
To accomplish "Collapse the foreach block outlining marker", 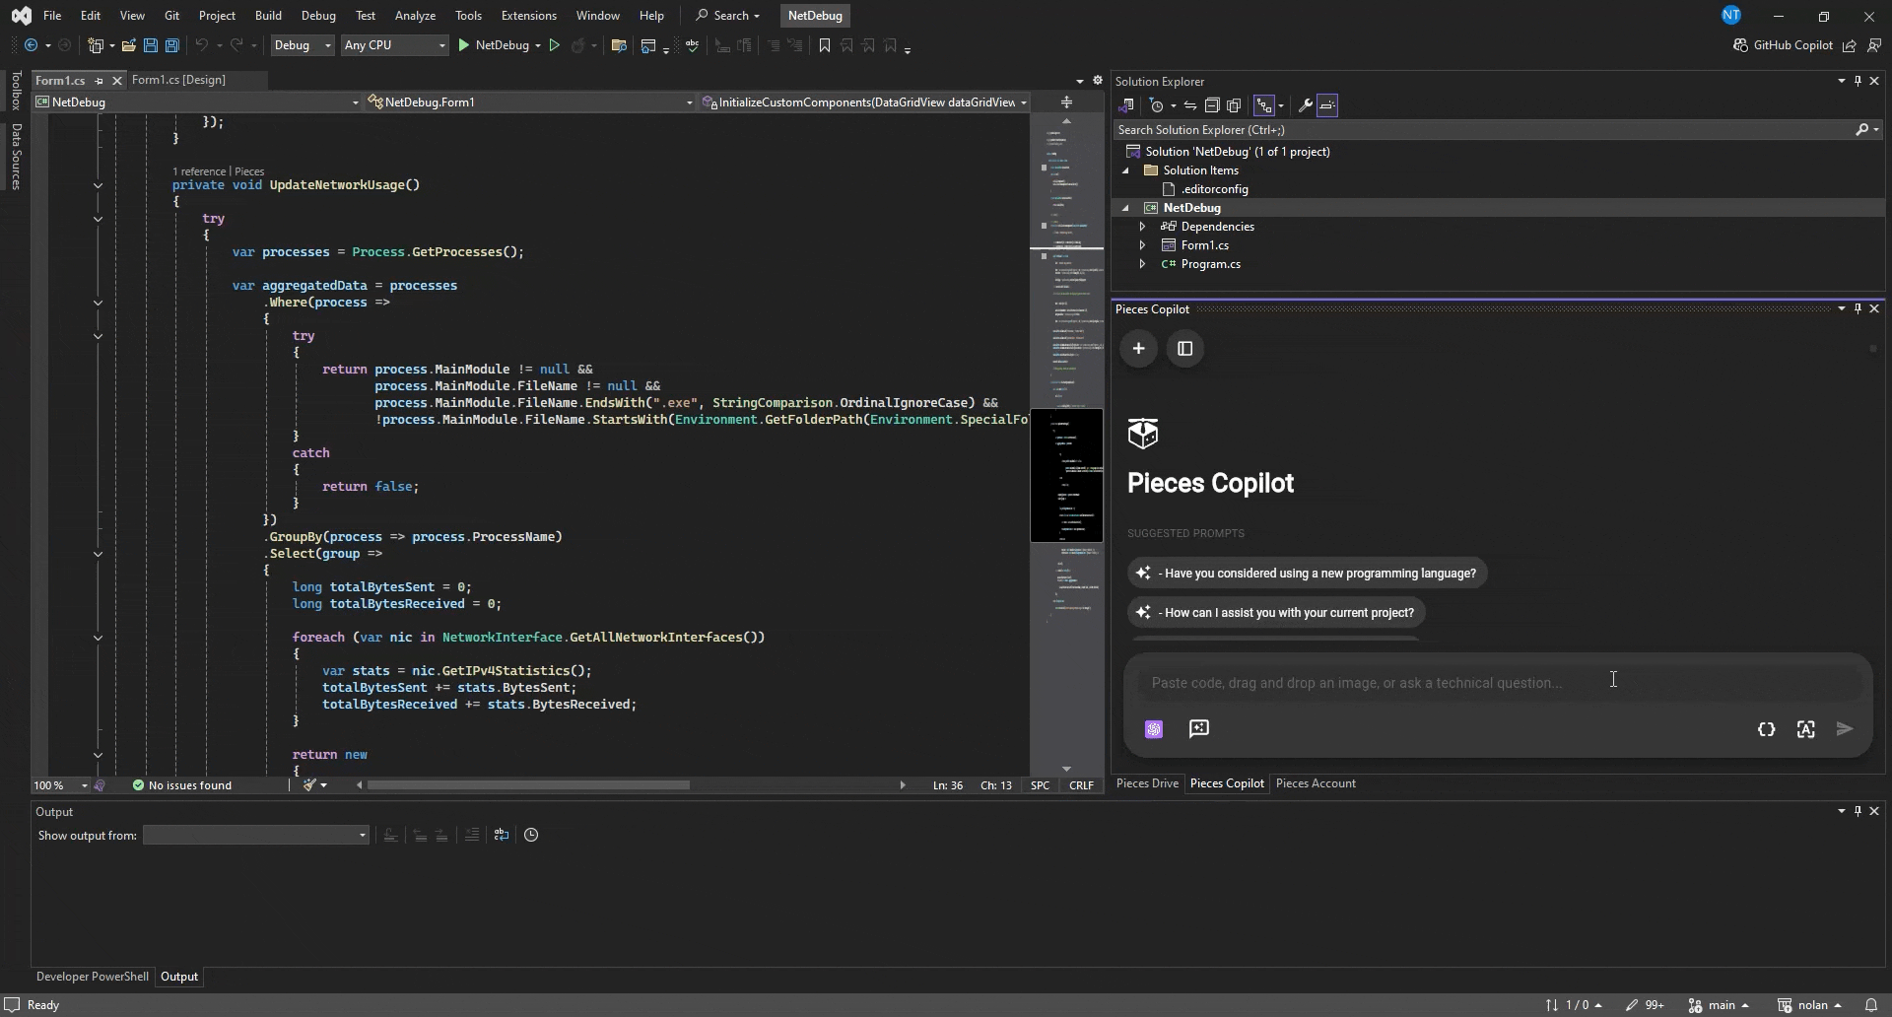I will [98, 638].
